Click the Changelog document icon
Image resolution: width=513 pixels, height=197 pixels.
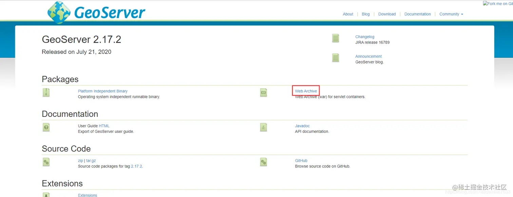[x=336, y=38]
